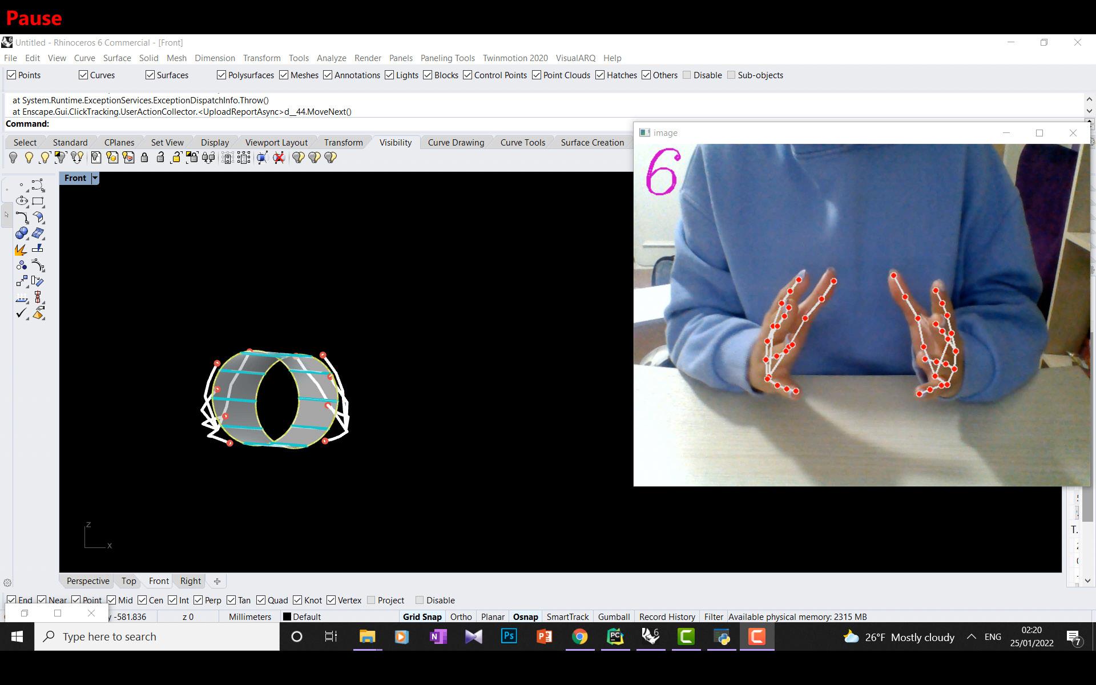Select the explode tool icon
The image size is (1096, 685).
click(21, 249)
